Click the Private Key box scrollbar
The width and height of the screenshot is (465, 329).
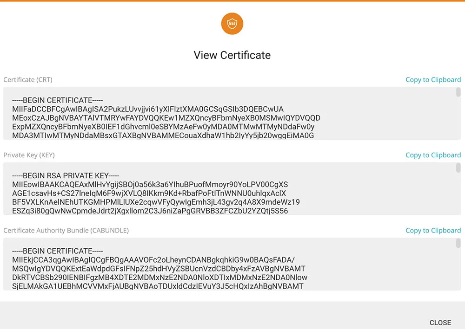coord(458,168)
